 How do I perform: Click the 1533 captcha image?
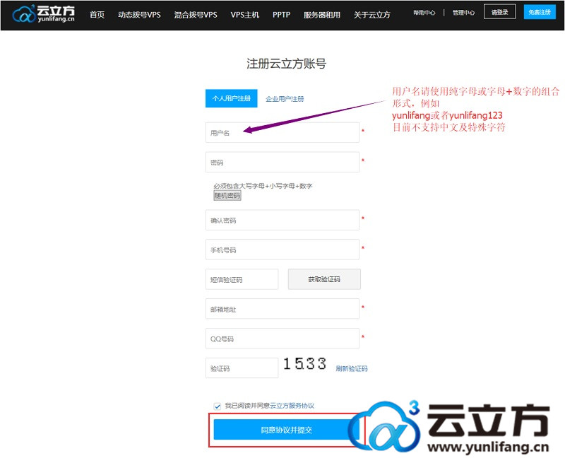(x=305, y=364)
